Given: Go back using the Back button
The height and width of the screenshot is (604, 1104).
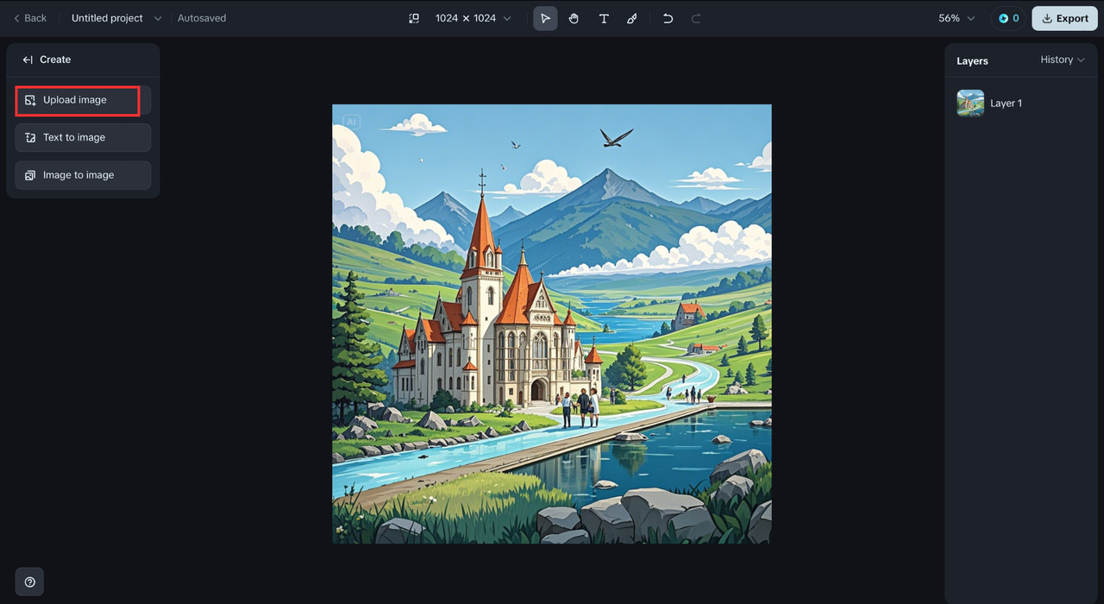Looking at the screenshot, I should tap(30, 18).
